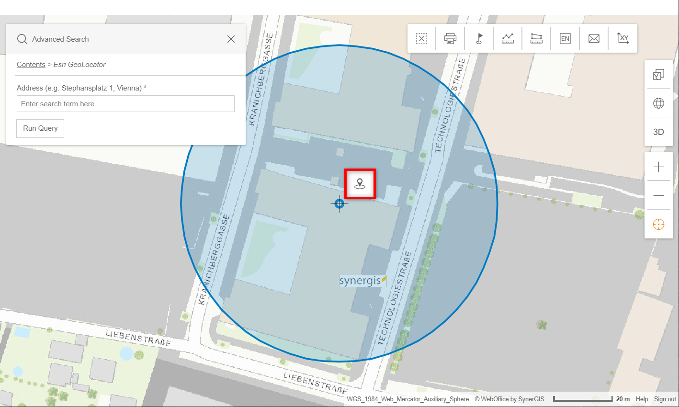
Task: Select the highlighted location pin marker
Action: pos(360,183)
